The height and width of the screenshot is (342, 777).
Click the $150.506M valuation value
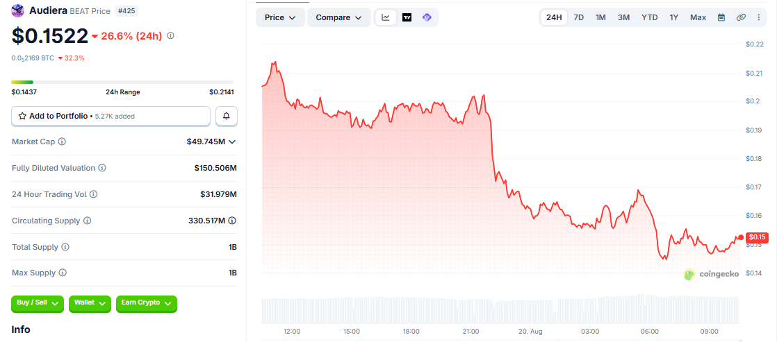click(215, 168)
